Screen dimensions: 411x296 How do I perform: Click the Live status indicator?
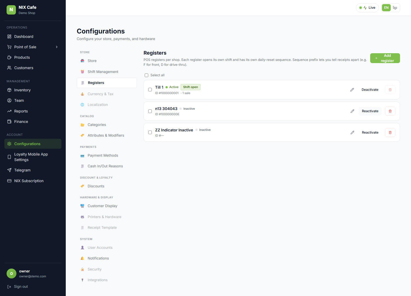point(367,8)
